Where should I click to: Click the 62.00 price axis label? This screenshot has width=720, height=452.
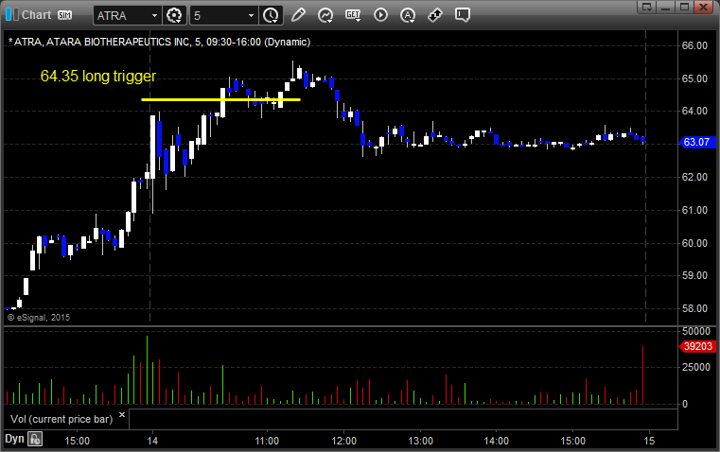click(694, 177)
